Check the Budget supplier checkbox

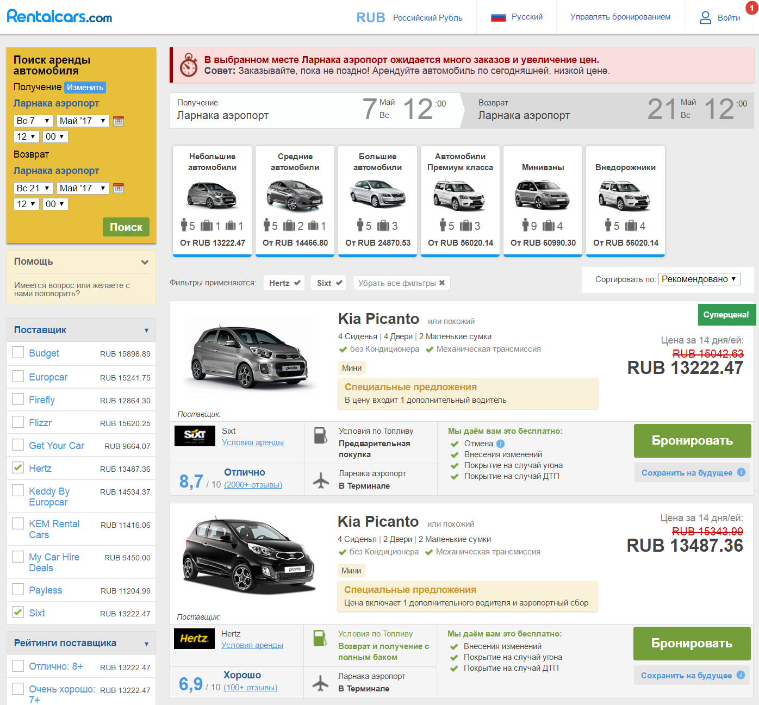tap(18, 353)
